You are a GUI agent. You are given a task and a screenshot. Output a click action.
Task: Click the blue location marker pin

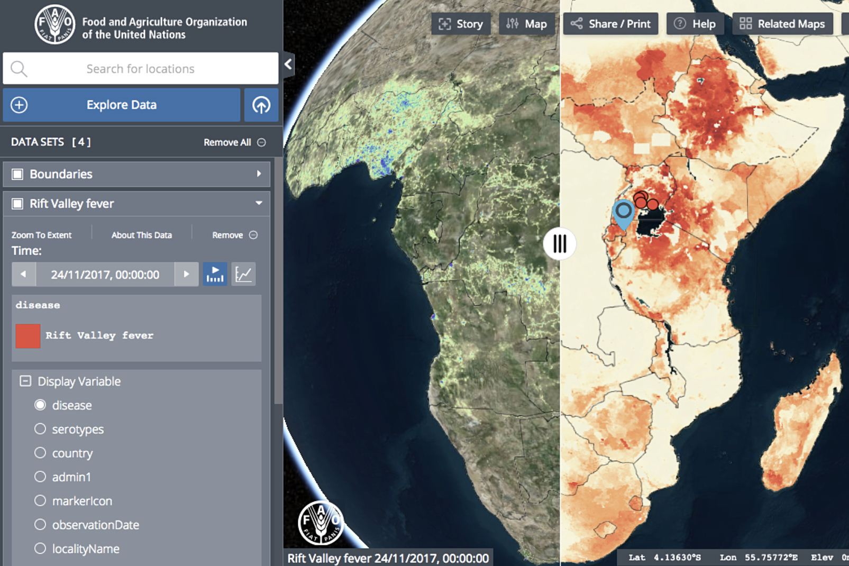[x=624, y=212]
